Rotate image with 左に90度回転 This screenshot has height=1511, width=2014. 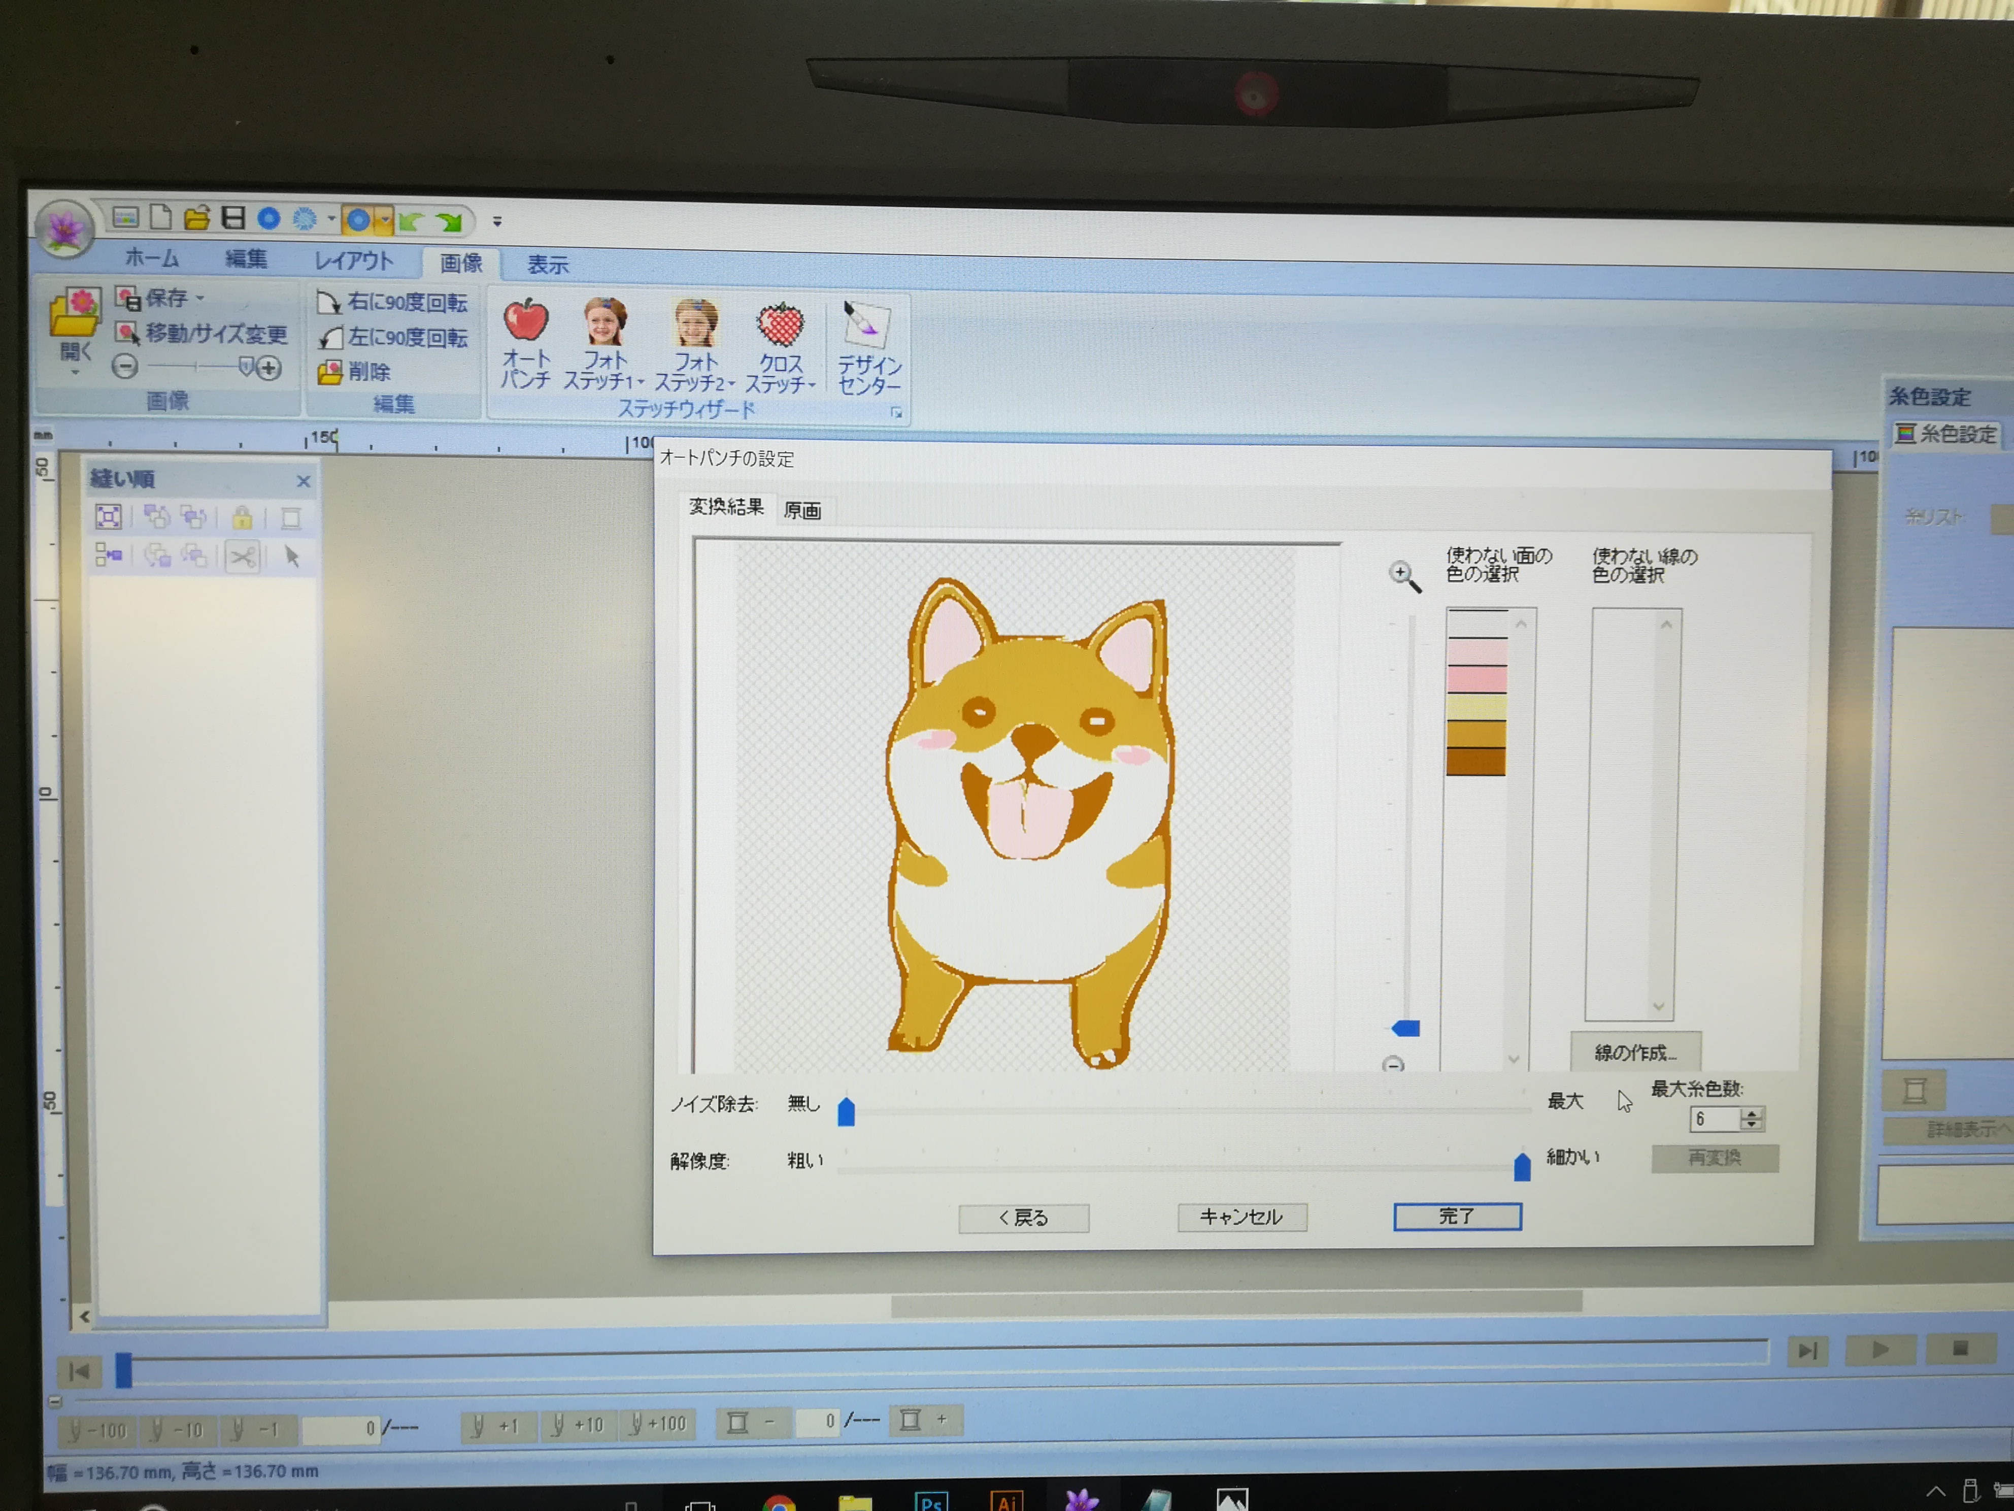(392, 338)
